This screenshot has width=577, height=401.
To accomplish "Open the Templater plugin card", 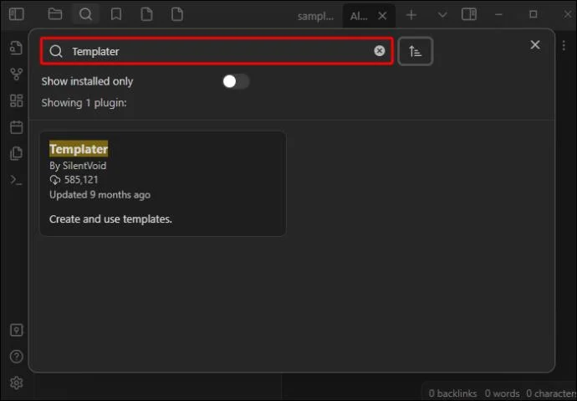I will (163, 183).
